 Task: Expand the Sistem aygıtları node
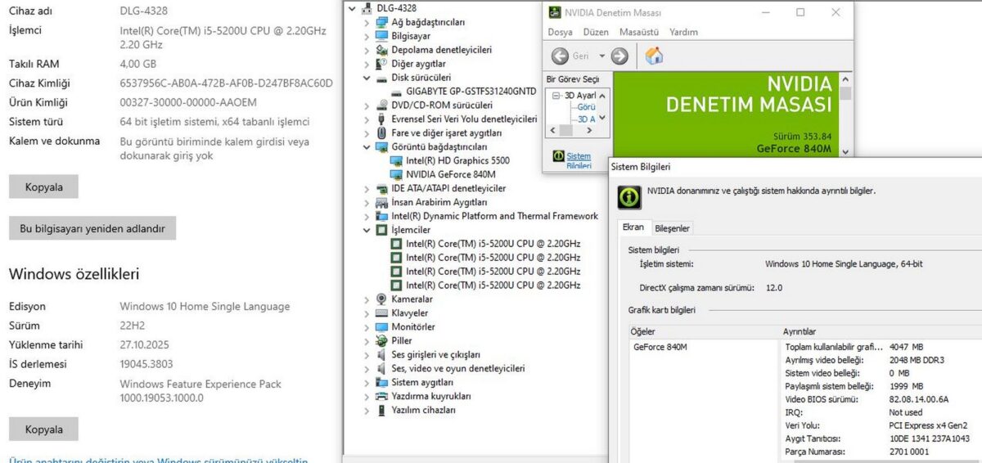coord(367,383)
